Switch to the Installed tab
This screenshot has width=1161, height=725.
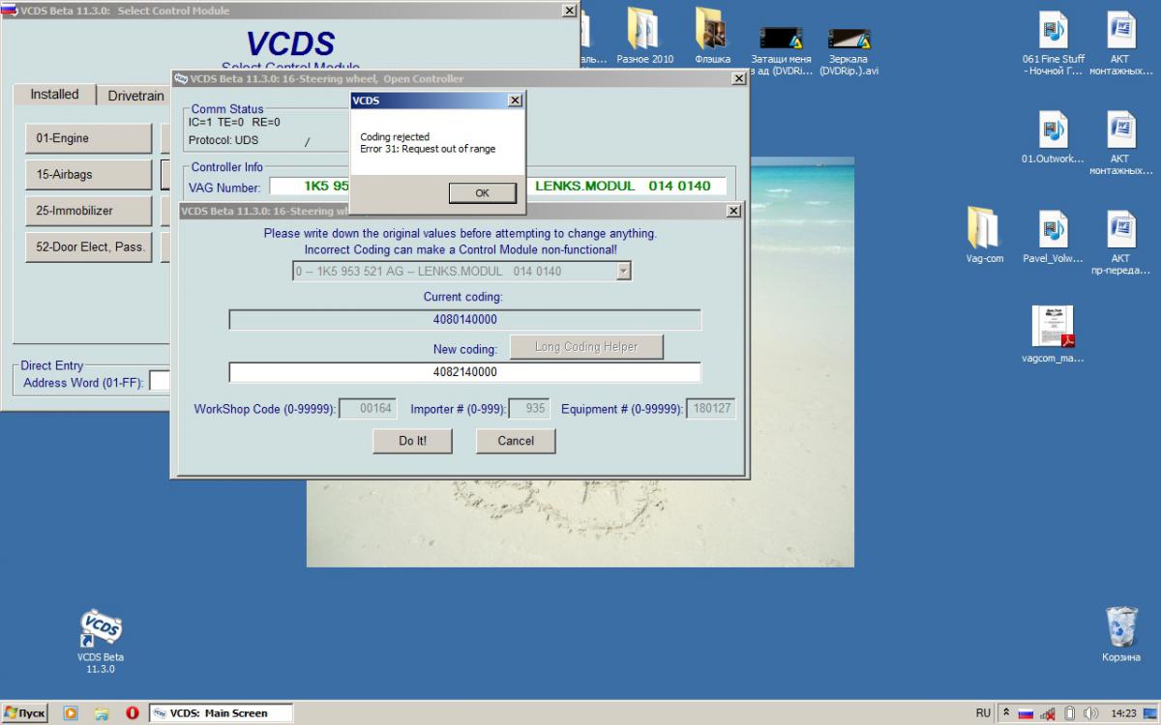coord(54,95)
